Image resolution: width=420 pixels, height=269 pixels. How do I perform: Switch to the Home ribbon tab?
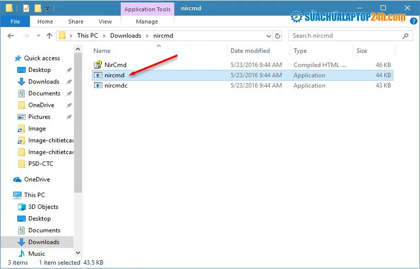point(45,21)
